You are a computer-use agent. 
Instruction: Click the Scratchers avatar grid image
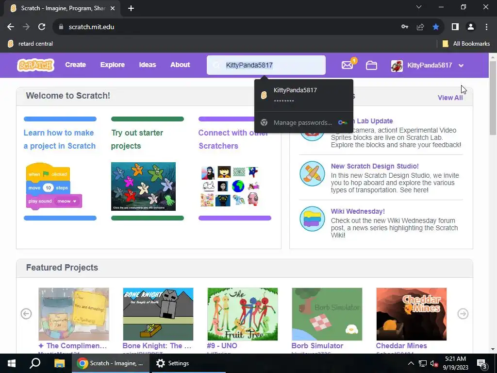[230, 186]
